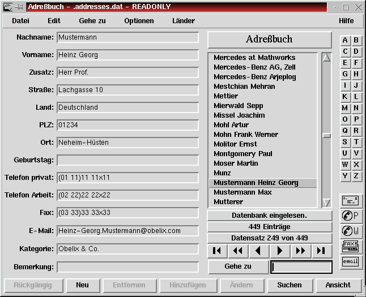Select letter A index button
The height and width of the screenshot is (297, 366).
345,40
